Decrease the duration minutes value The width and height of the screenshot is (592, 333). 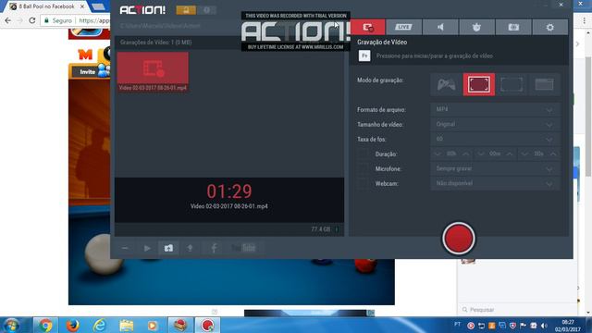481,154
